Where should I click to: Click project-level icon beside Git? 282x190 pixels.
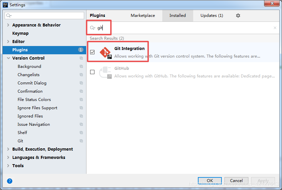pyautogui.click(x=81, y=141)
